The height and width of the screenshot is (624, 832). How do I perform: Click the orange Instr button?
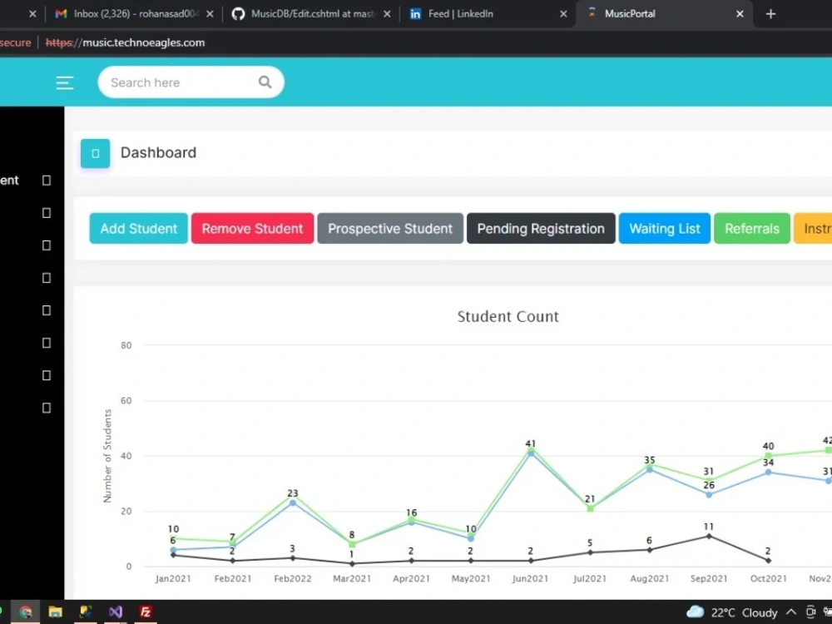(813, 229)
